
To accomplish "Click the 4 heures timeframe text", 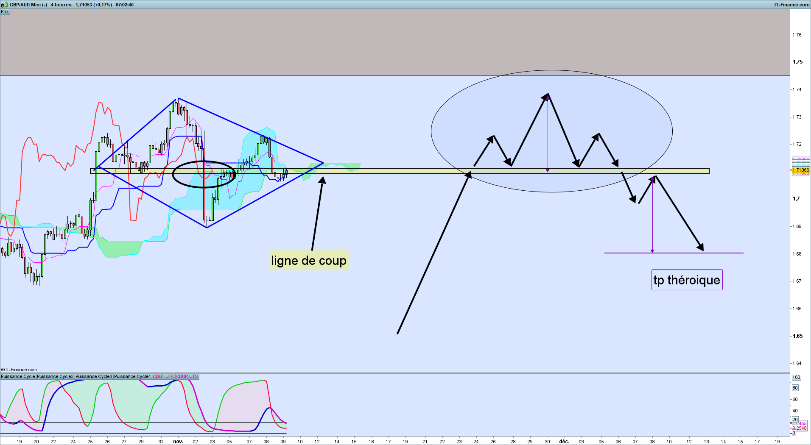I will [x=61, y=5].
